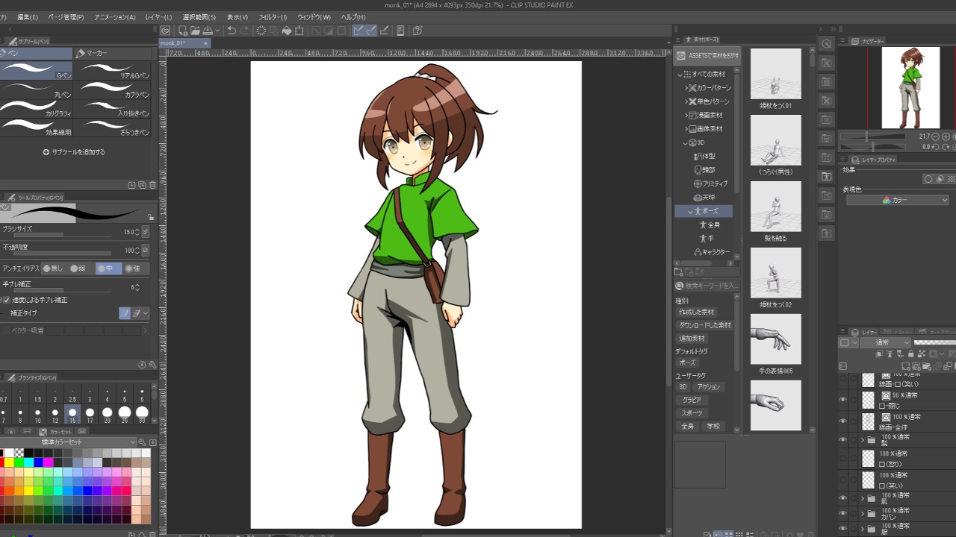Click the Redo arrow in toolbar
The height and width of the screenshot is (537, 956).
[245, 31]
